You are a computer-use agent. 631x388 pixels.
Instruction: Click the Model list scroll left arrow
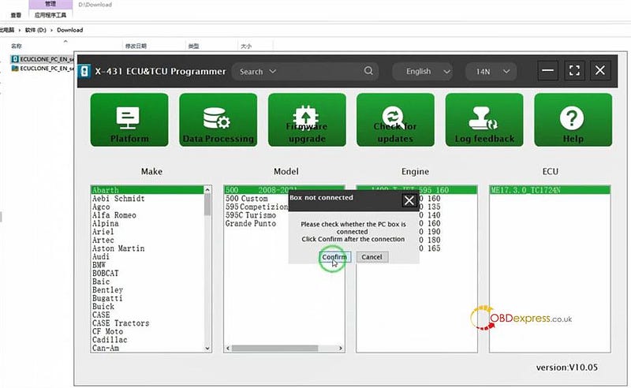(x=228, y=348)
